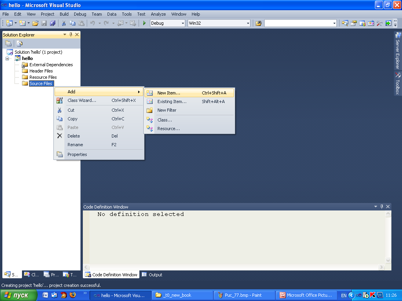Viewport: 402px width, 301px height.
Task: Pin the Solution Explorer panel
Action: [71, 34]
